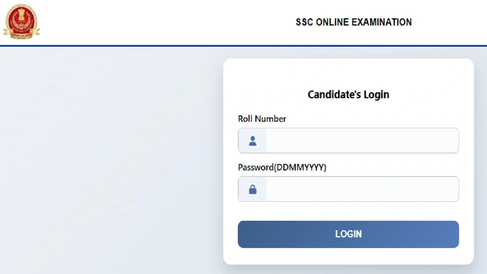Click the padlock icon beside Password
This screenshot has width=487, height=274.
point(252,189)
